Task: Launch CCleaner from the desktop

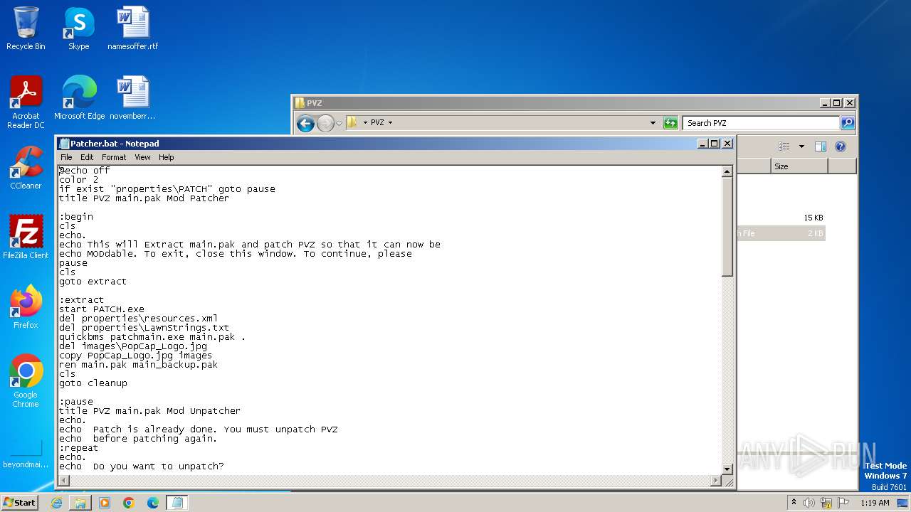Action: pyautogui.click(x=26, y=168)
